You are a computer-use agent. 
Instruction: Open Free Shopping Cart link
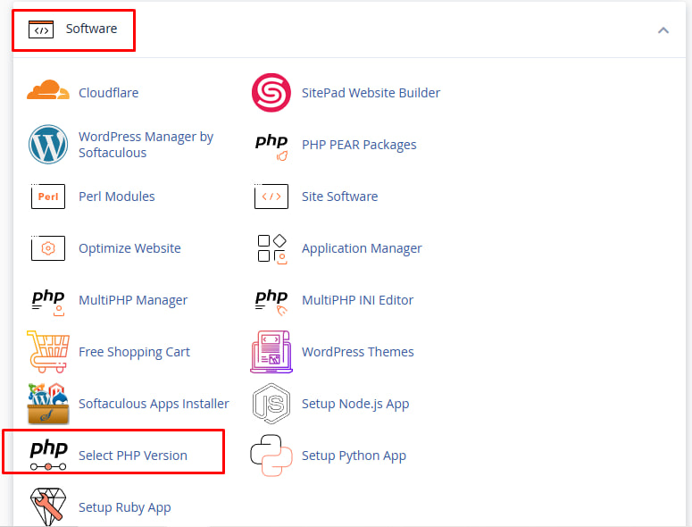point(134,352)
